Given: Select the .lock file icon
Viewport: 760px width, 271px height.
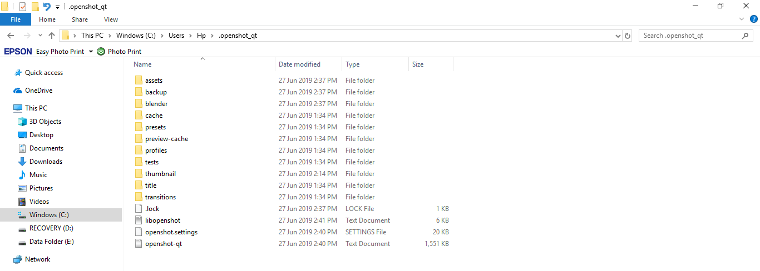Looking at the screenshot, I should [x=139, y=209].
